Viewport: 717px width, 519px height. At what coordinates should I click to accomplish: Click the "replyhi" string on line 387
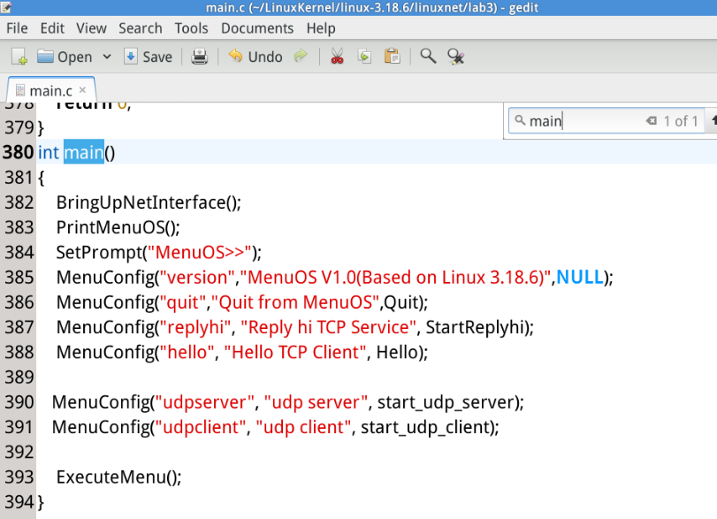pos(194,327)
